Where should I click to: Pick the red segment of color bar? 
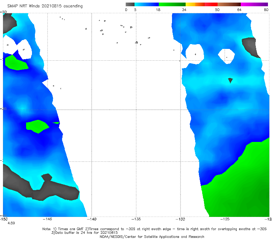(x=211, y=4)
